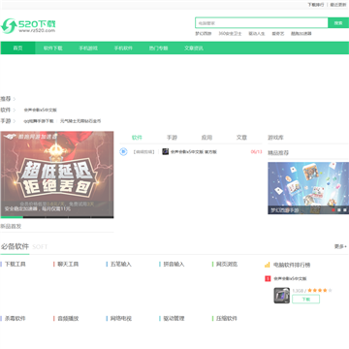Click 爱奇艺 hot search keyword
The height and width of the screenshot is (349, 349).
(278, 33)
